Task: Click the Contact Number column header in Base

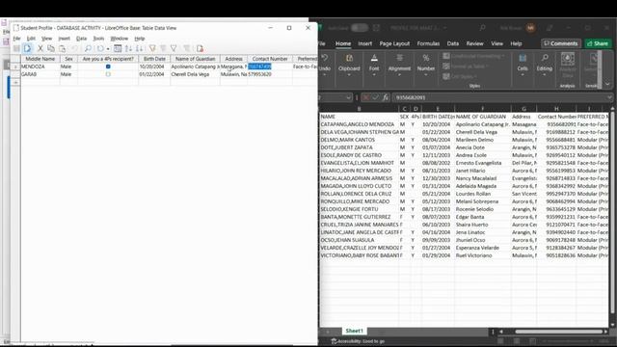Action: click(x=270, y=59)
